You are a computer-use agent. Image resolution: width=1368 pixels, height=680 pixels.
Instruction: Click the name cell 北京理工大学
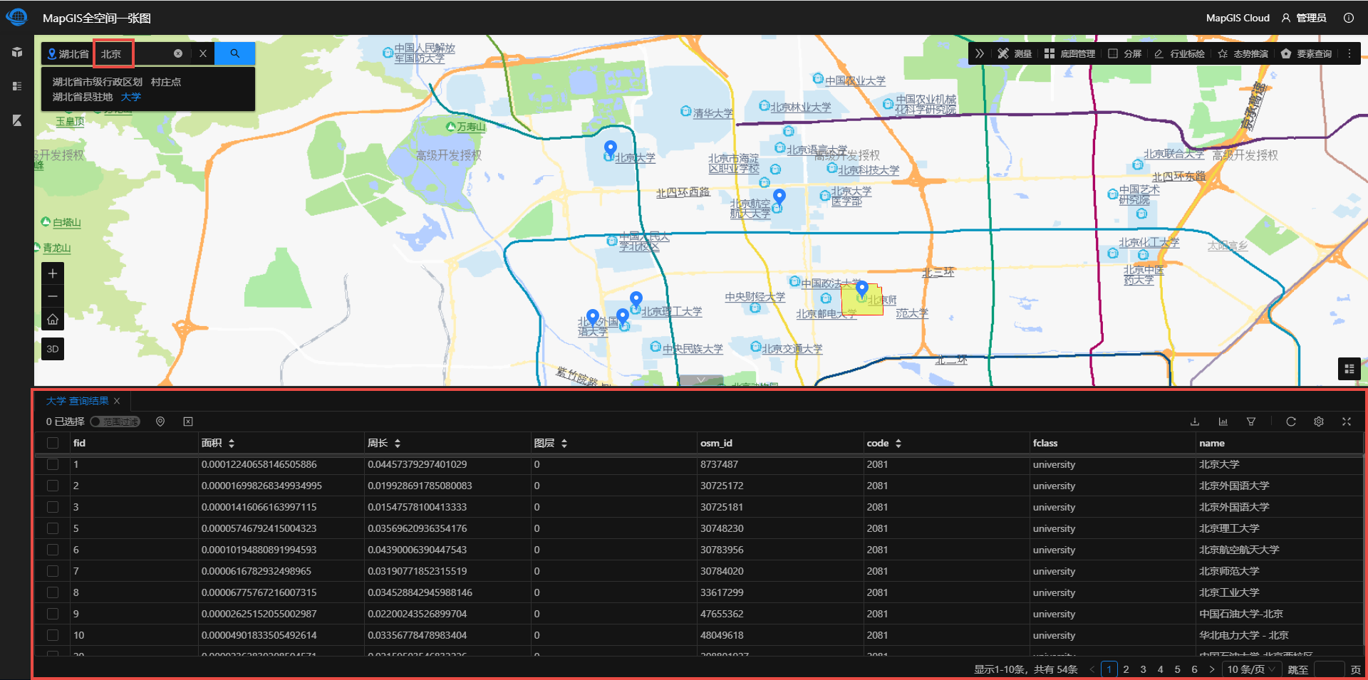tap(1229, 528)
